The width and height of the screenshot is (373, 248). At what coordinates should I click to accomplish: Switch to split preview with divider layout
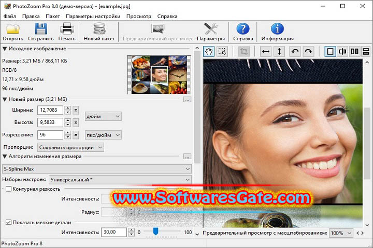[x=342, y=51]
